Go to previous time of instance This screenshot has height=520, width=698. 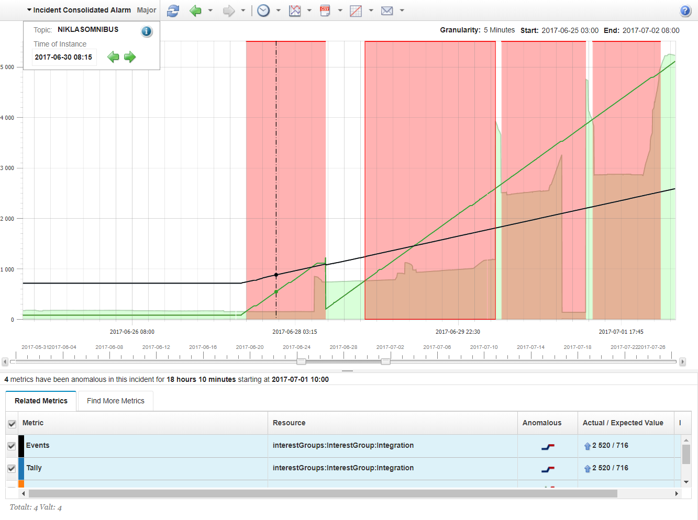[113, 57]
